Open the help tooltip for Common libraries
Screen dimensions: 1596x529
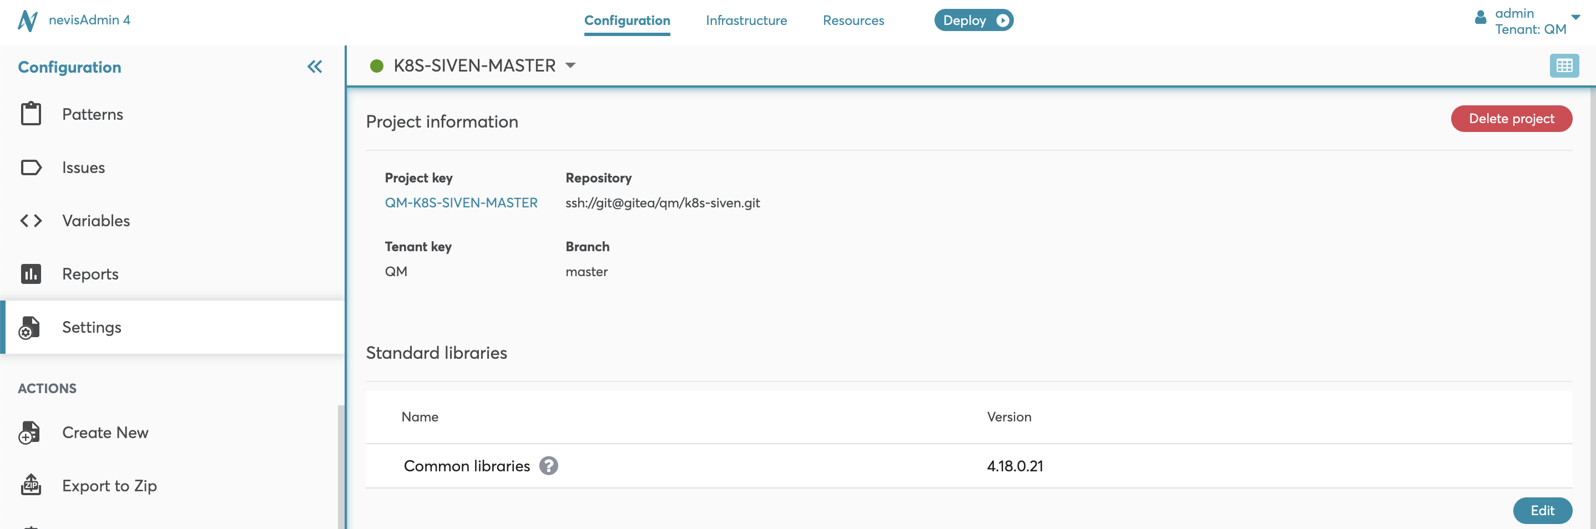548,465
